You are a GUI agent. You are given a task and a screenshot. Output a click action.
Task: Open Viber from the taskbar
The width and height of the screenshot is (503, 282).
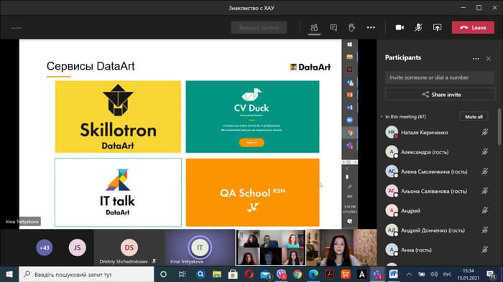pyautogui.click(x=282, y=274)
